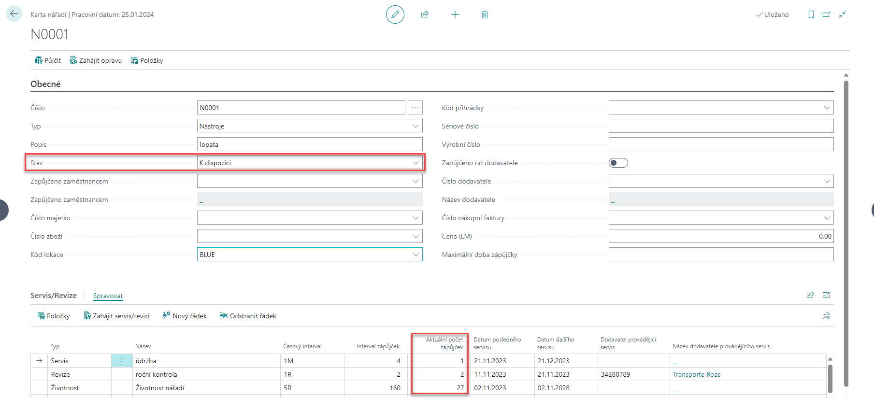Click the plus icon to create new

(x=455, y=14)
